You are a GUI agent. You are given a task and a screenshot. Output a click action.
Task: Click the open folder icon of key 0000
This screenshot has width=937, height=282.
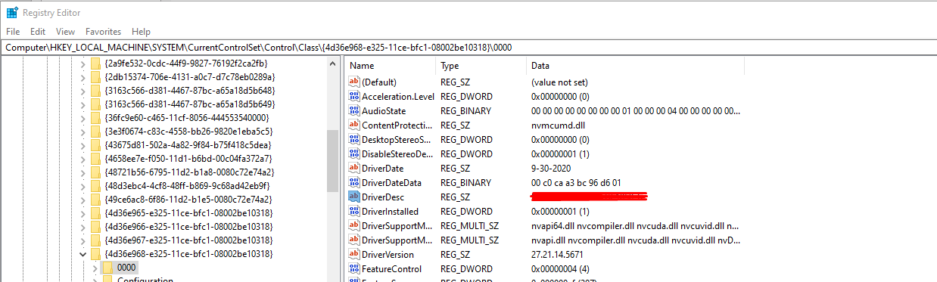(x=107, y=267)
